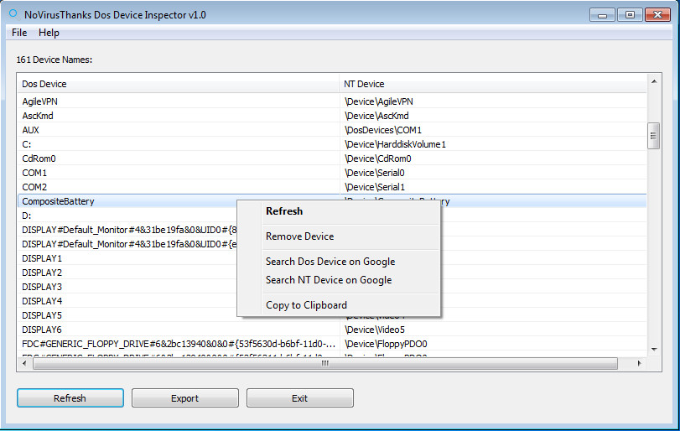Screen dimensions: 680x431
Task: Select the AgileVPN row
Action: (332, 101)
